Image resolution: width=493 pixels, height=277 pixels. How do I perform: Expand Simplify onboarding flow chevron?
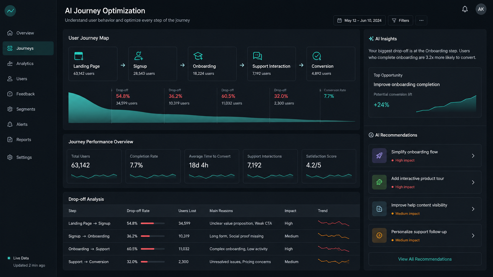pyautogui.click(x=473, y=156)
